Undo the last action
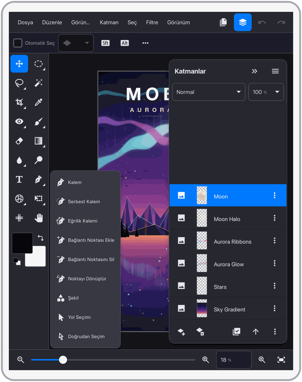The height and width of the screenshot is (382, 302). click(262, 22)
